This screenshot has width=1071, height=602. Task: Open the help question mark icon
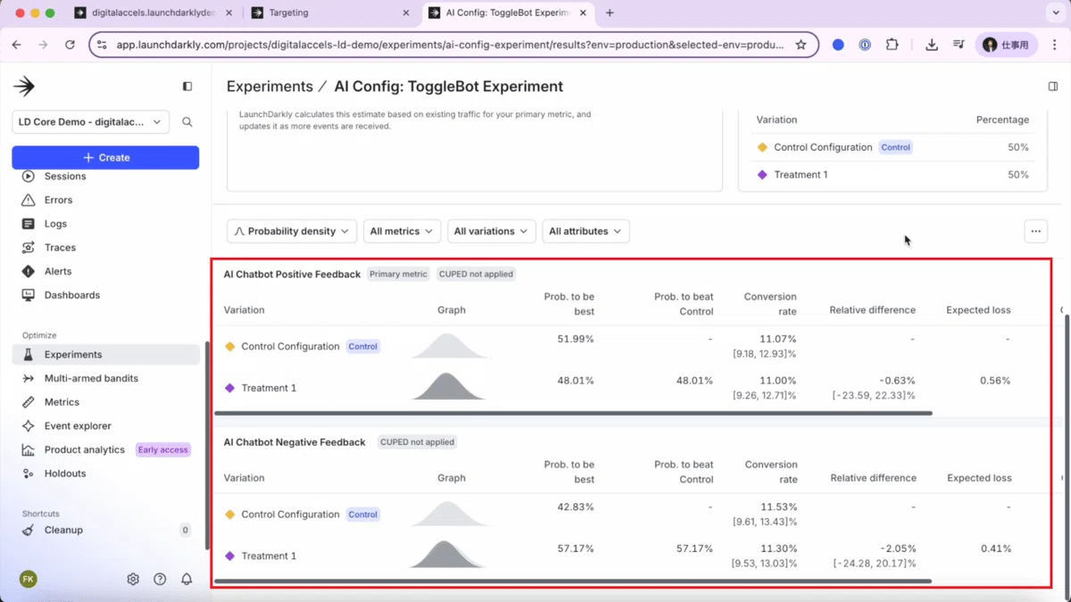coord(160,579)
